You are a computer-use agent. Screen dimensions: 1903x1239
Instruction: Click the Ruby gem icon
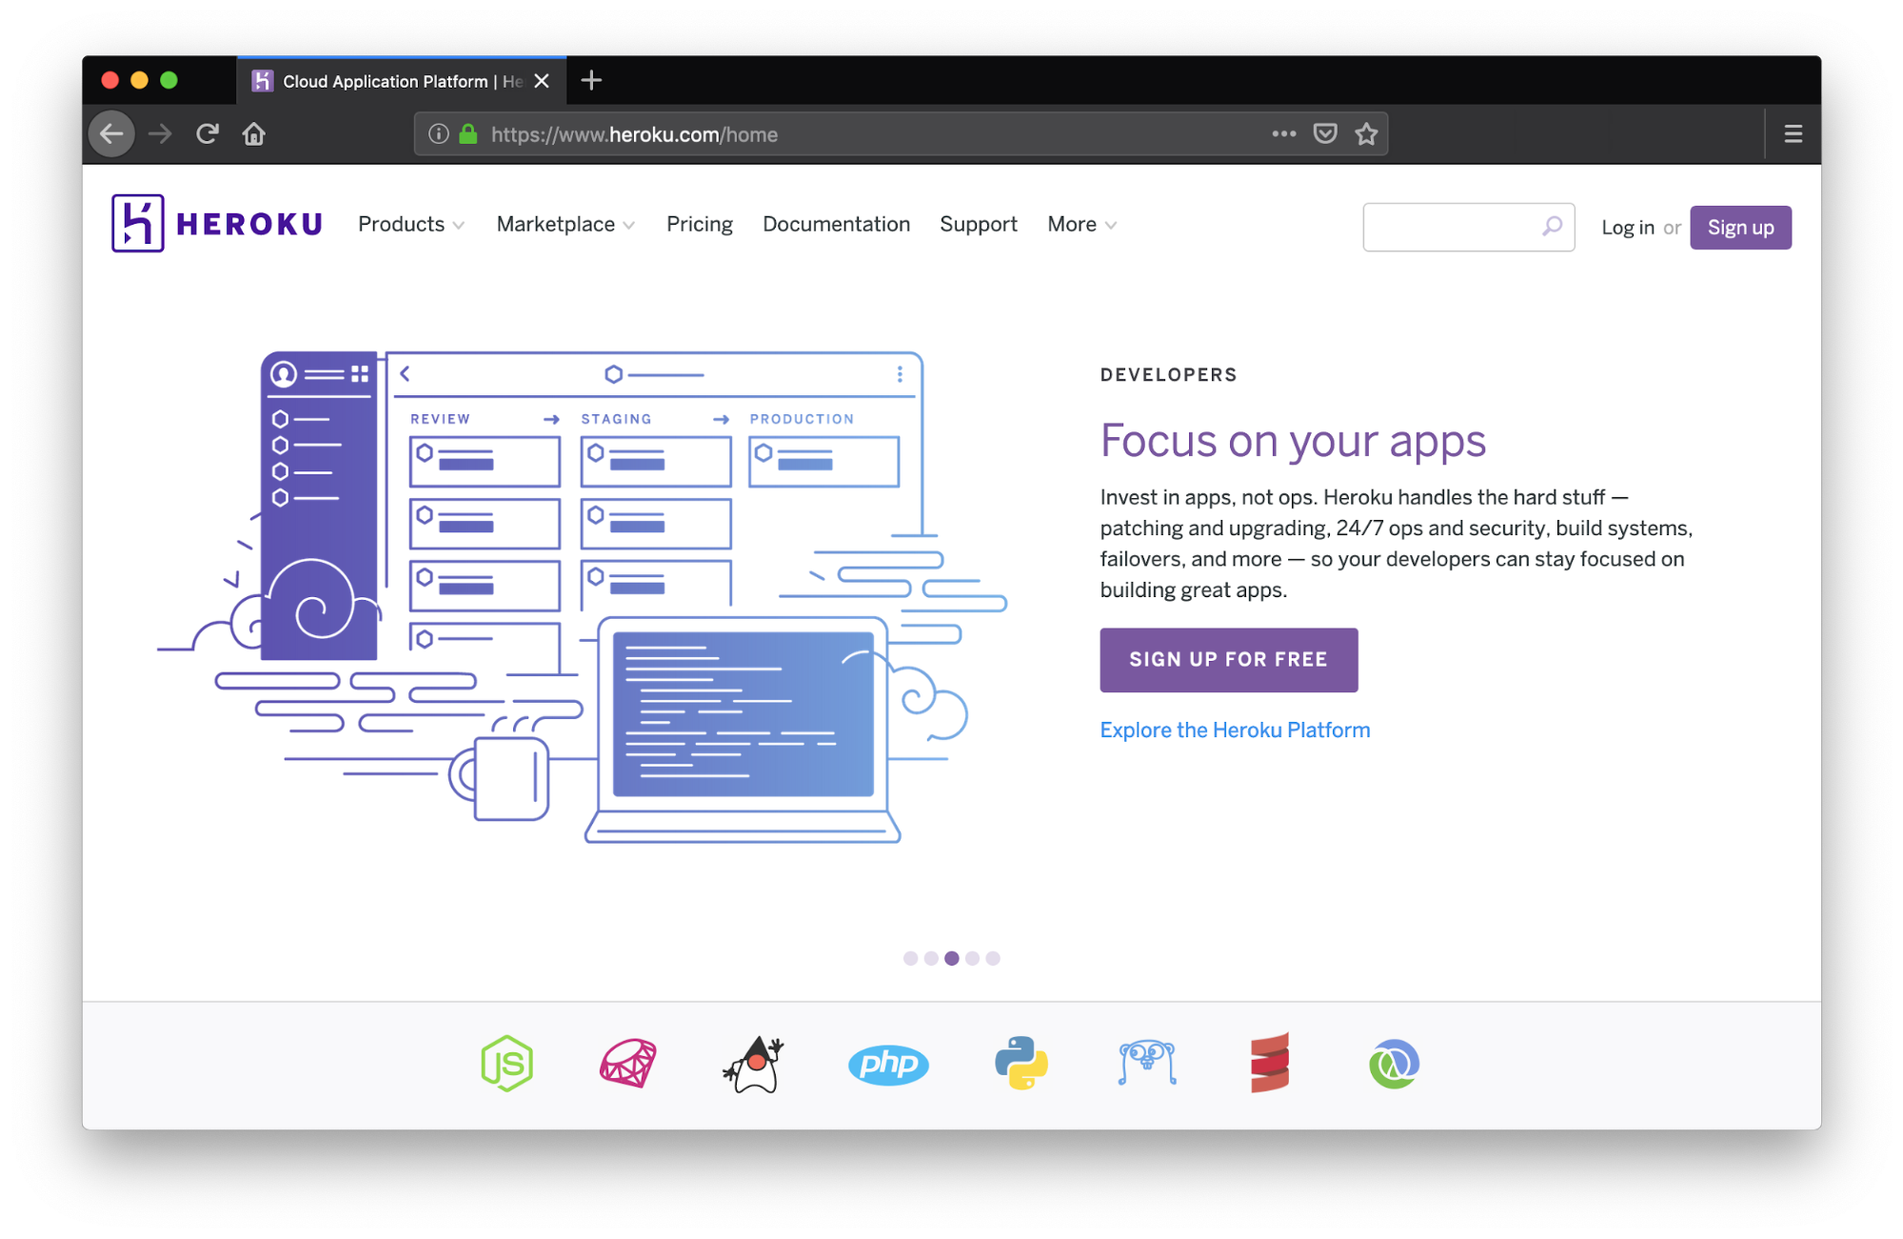628,1063
